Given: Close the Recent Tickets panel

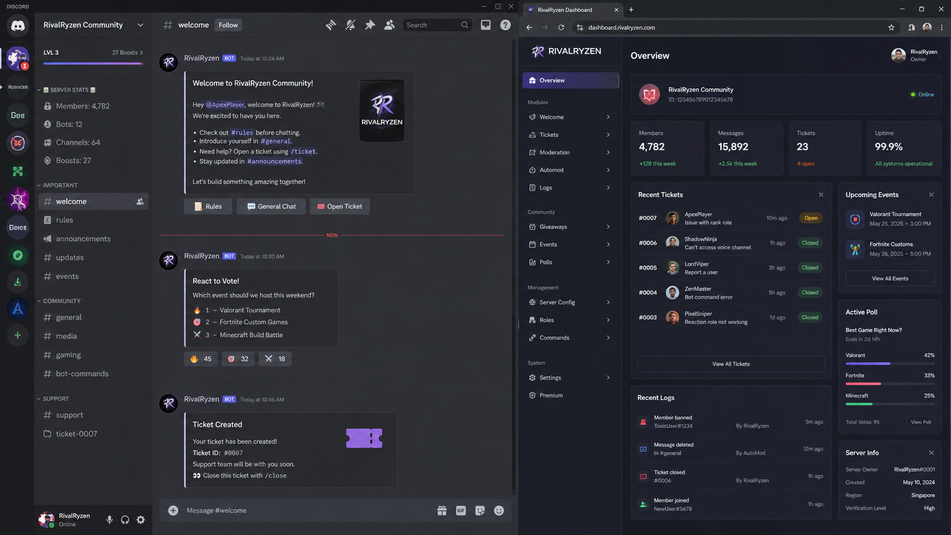Looking at the screenshot, I should pos(821,194).
